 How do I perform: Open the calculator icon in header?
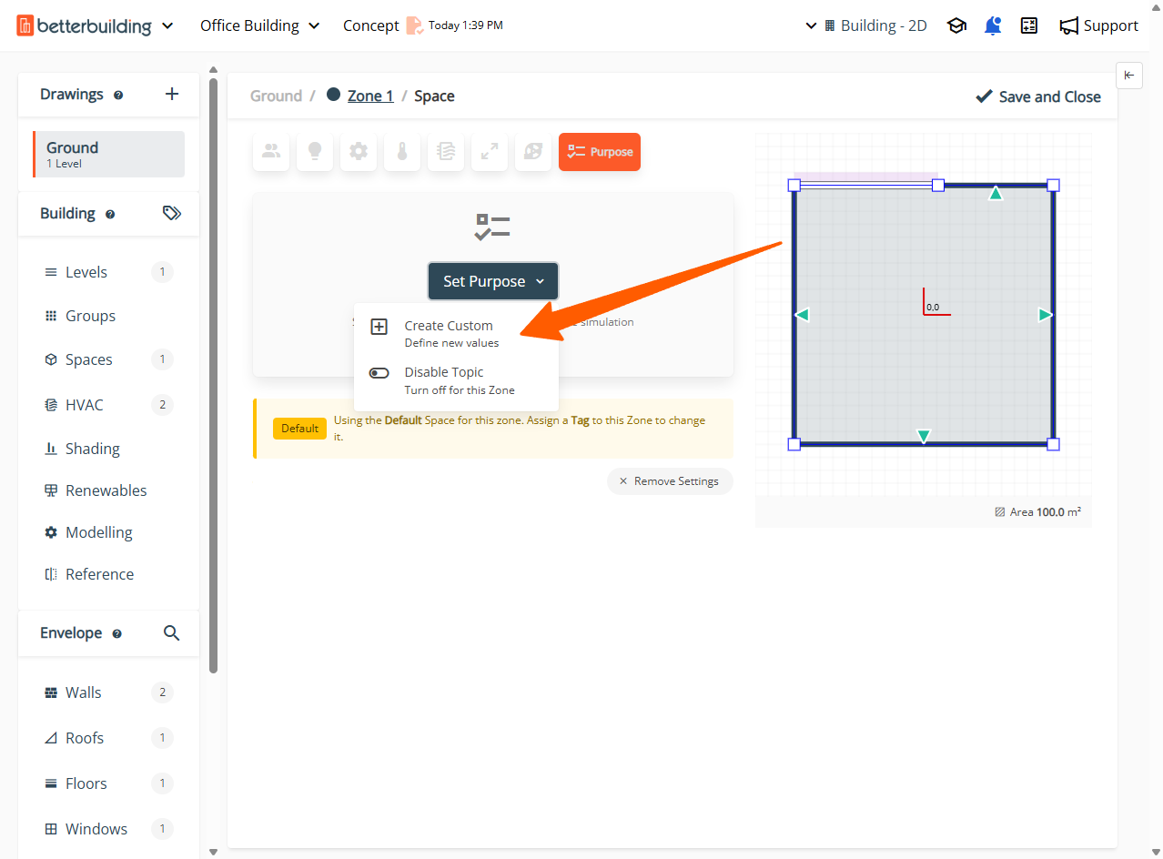click(1029, 25)
